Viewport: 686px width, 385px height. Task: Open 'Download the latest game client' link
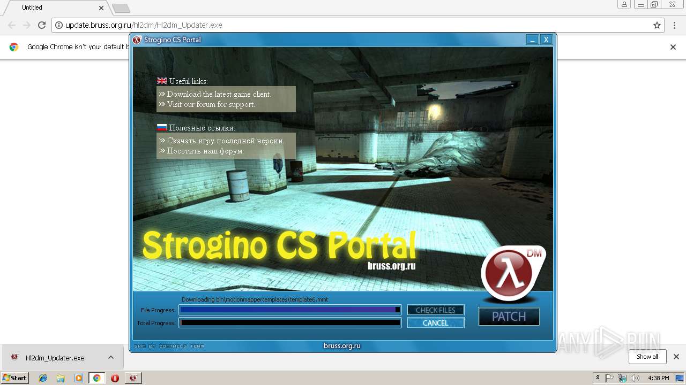point(219,94)
